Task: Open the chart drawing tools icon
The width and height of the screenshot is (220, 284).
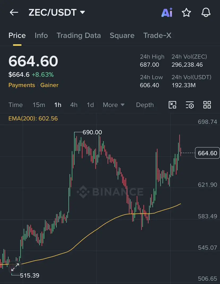Action: [172, 105]
